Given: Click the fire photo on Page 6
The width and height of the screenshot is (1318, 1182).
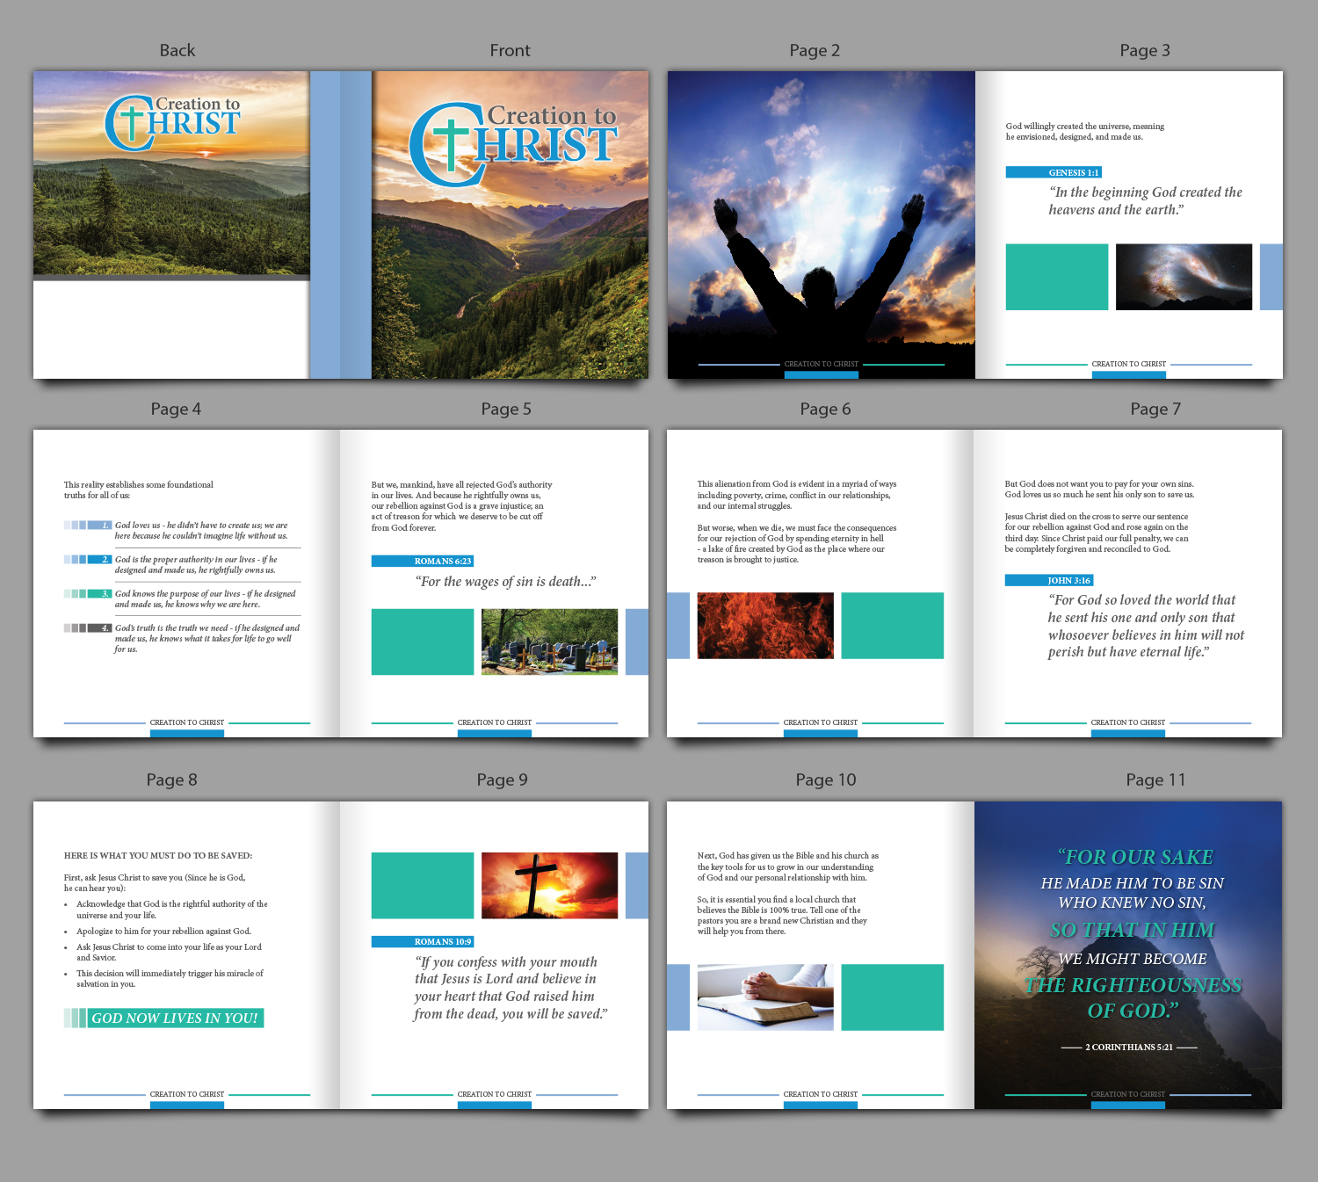Looking at the screenshot, I should (x=765, y=626).
